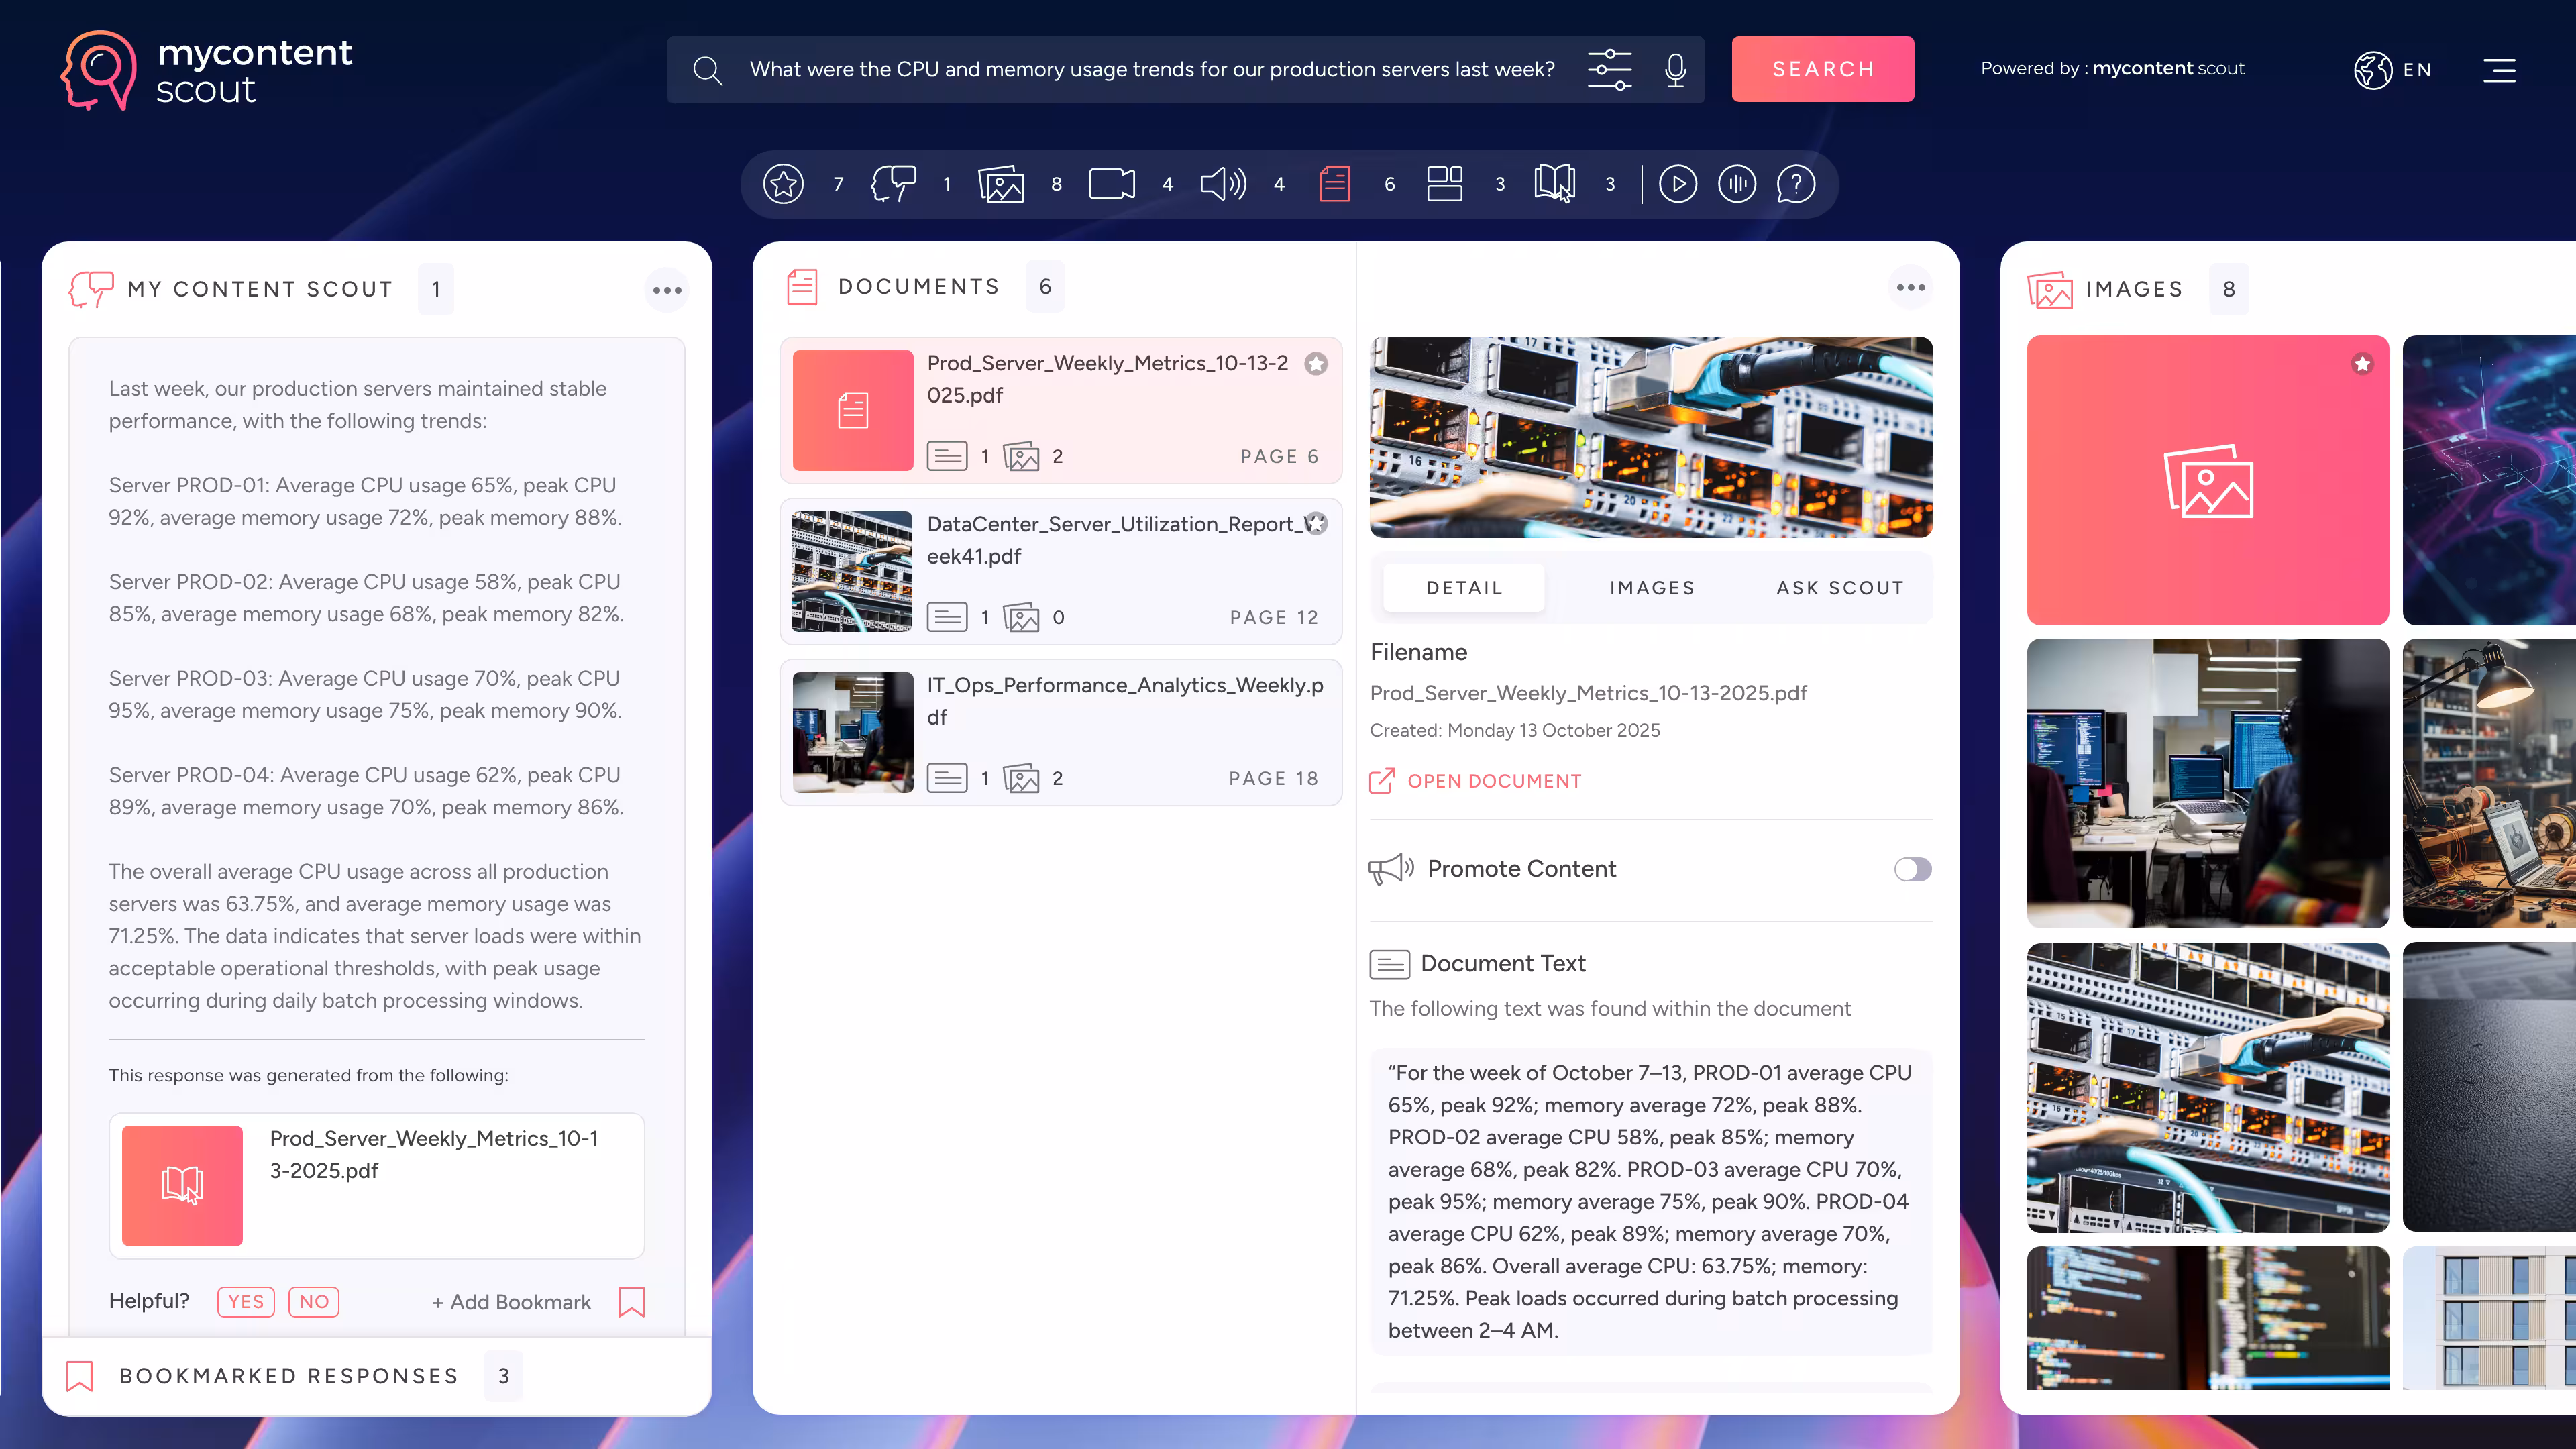Screen dimensions: 2576x1449
Task: Open the video results camera icon
Action: (1111, 184)
